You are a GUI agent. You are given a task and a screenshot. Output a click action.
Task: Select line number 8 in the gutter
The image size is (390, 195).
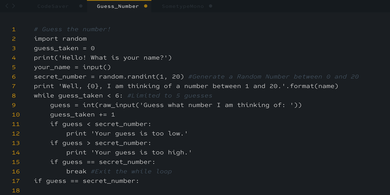[14, 96]
